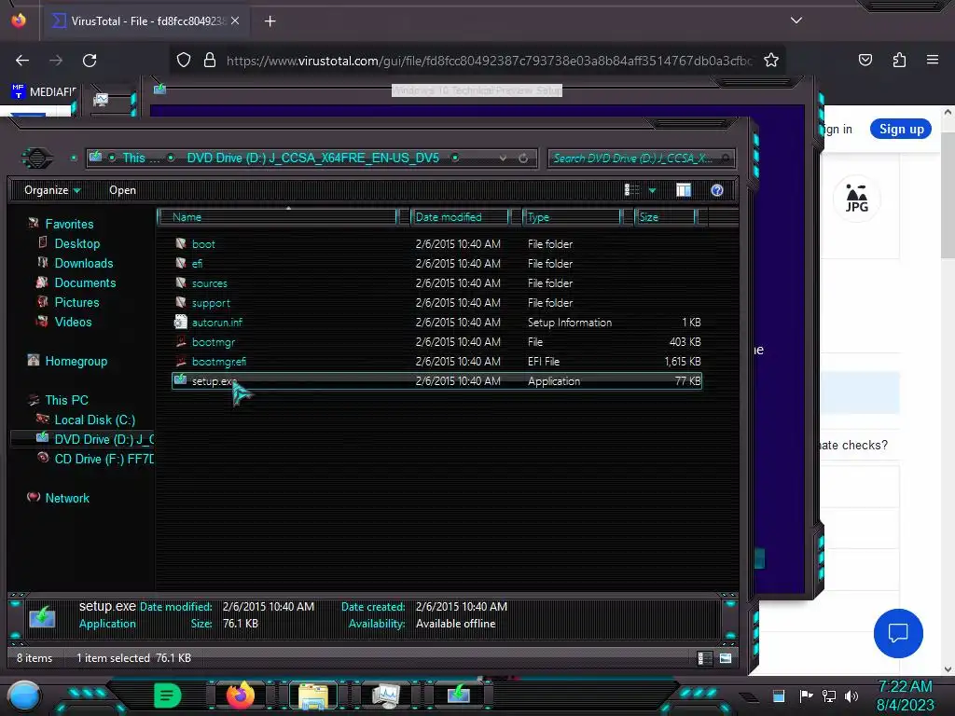
Task: Click Open in Explorer toolbar
Action: pos(122,190)
